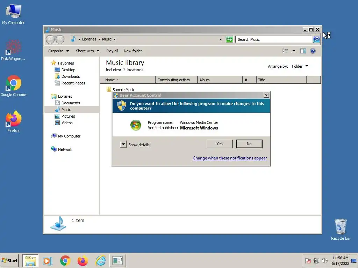
Task: Click the Search Music input field
Action: pos(274,39)
